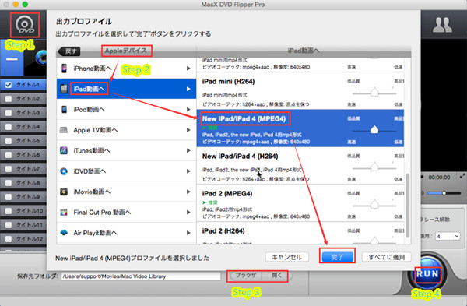Viewport: 467px width, 306px height.
Task: Expand iMovie動画へ submenu arrow
Action: tap(188, 192)
